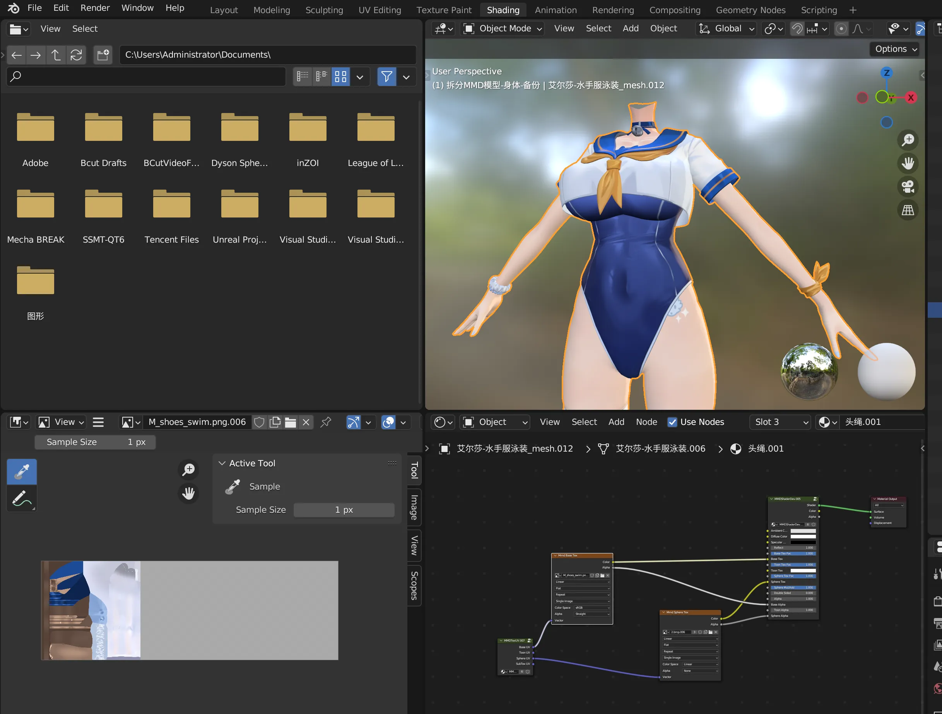
Task: Switch file browser to horizontal list display
Action: click(x=321, y=77)
